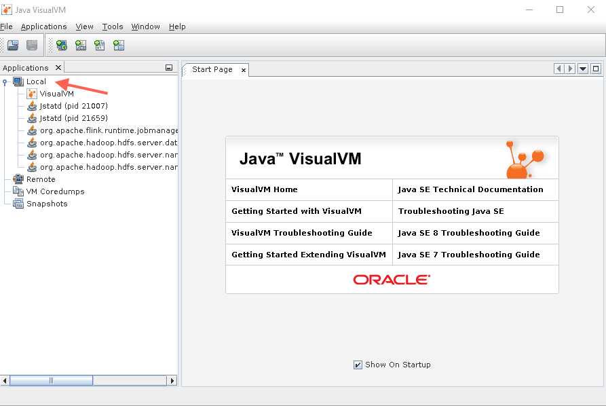Select Jstatd (pid 21659) entry
The width and height of the screenshot is (606, 406).
click(x=73, y=118)
